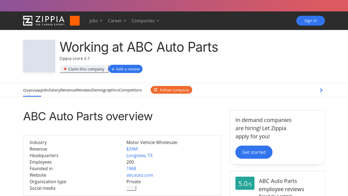Click the Longview, TX headquarters link

[139, 155]
